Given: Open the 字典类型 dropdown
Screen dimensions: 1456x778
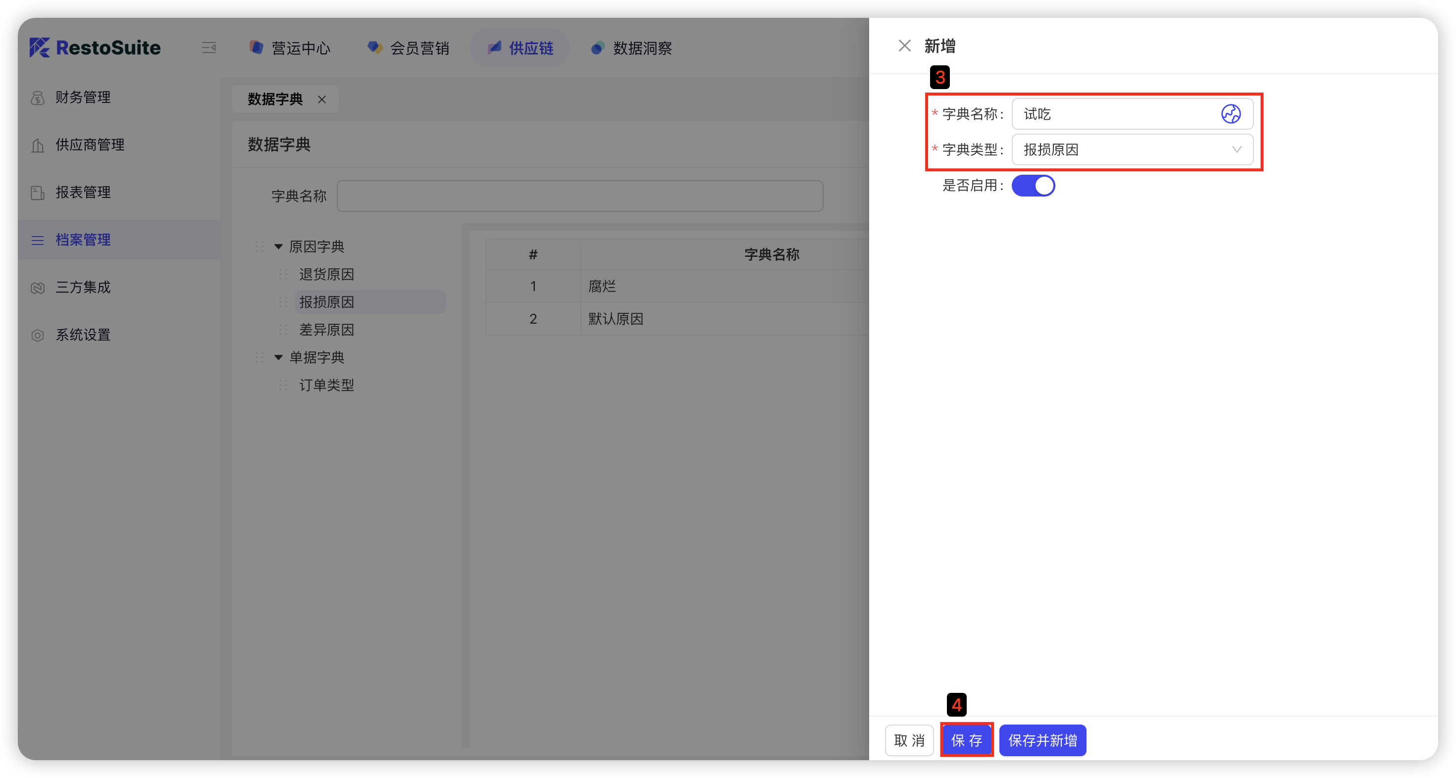Looking at the screenshot, I should tap(1132, 150).
